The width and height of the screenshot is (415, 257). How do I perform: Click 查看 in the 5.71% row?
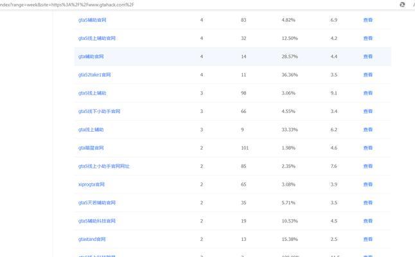pyautogui.click(x=368, y=202)
